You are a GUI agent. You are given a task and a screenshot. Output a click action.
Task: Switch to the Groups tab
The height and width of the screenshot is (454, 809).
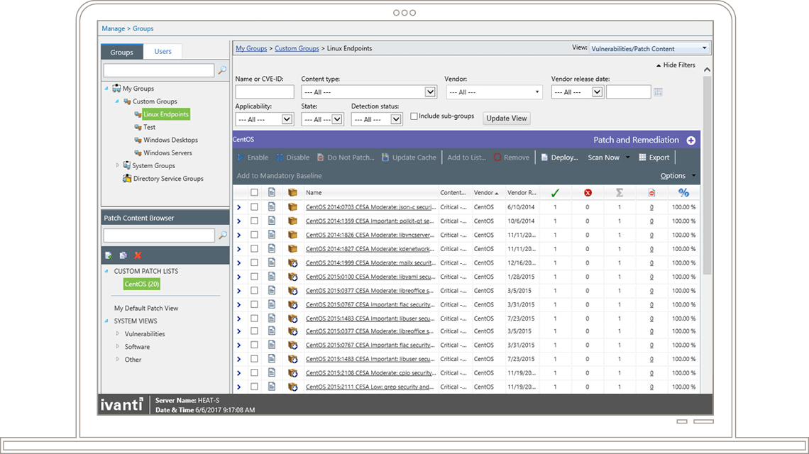click(122, 52)
